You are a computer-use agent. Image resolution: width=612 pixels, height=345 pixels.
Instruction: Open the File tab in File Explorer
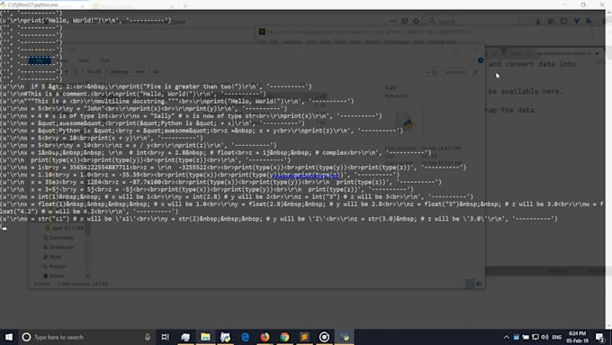point(40,60)
